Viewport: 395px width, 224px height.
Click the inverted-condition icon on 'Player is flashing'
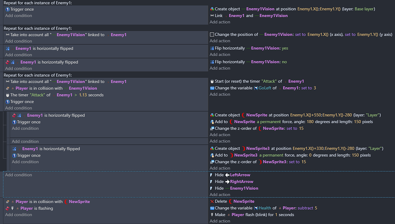(8, 209)
